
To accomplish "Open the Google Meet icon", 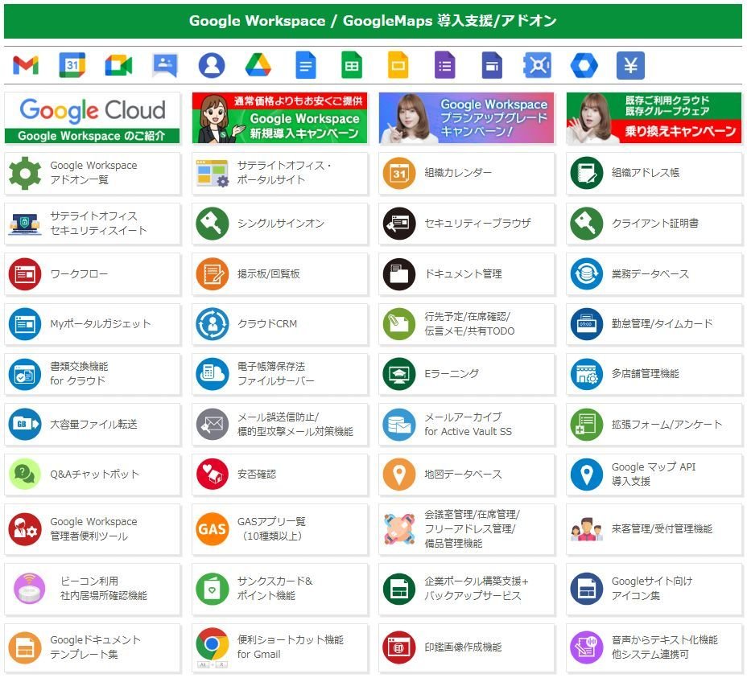I will tap(118, 65).
